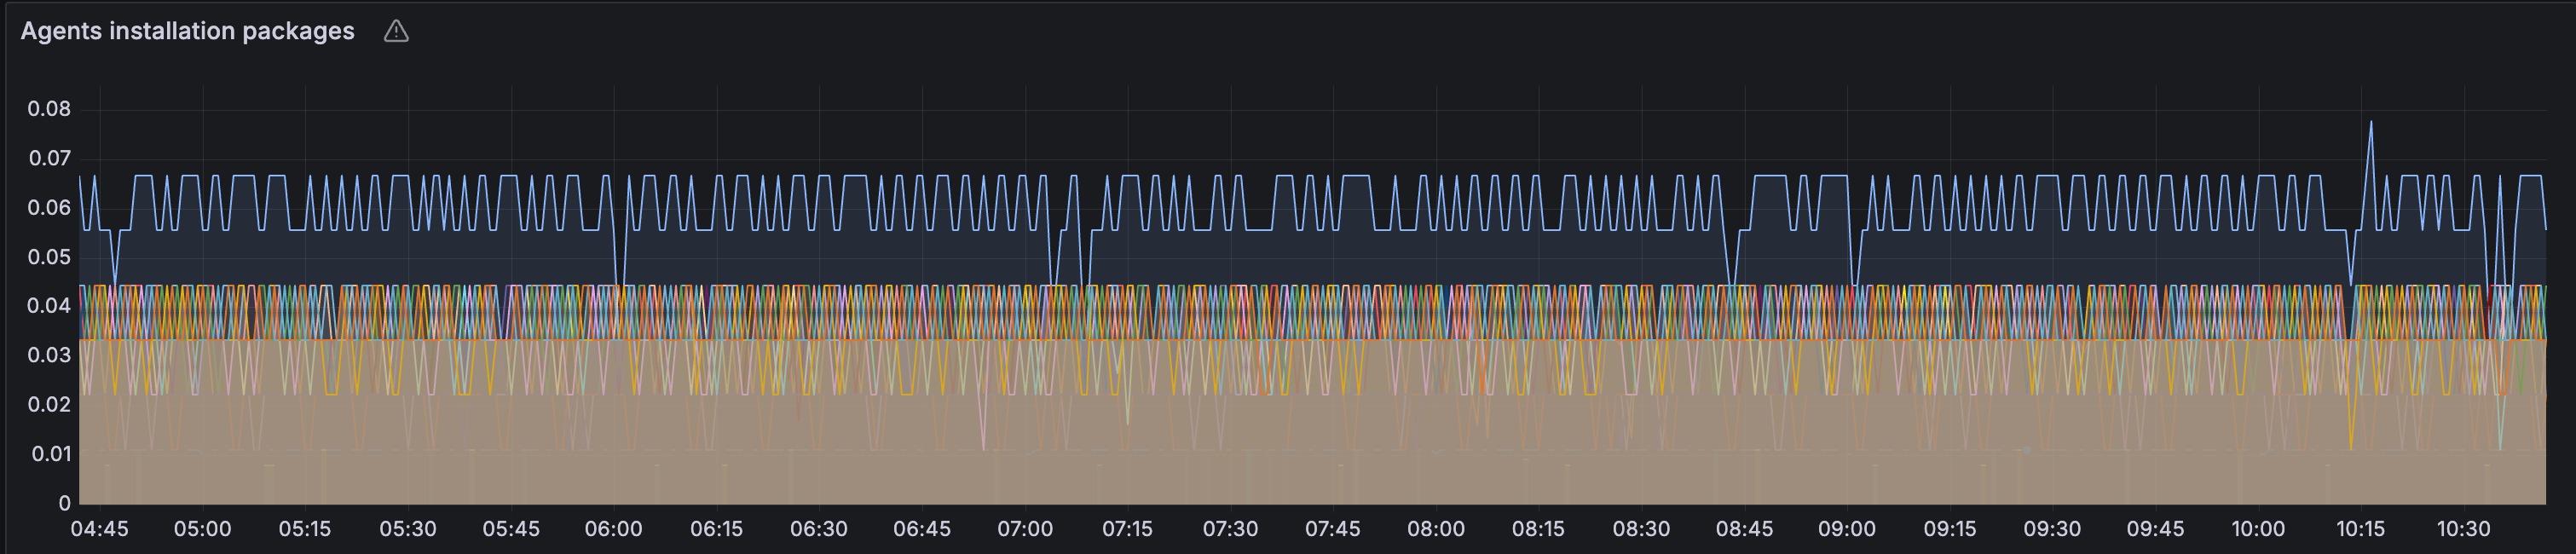Open the Agents installation packages panel title
2576x554 pixels.
pyautogui.click(x=187, y=31)
